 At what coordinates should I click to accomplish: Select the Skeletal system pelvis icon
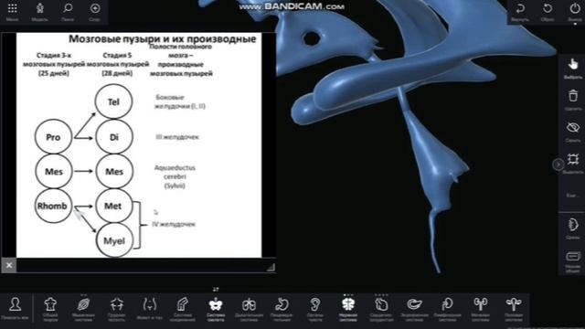(216, 304)
